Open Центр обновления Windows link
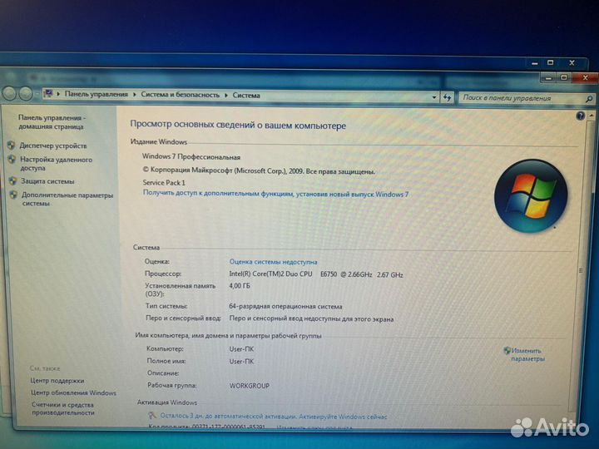Viewport: 599px width, 449px height. coord(73,392)
